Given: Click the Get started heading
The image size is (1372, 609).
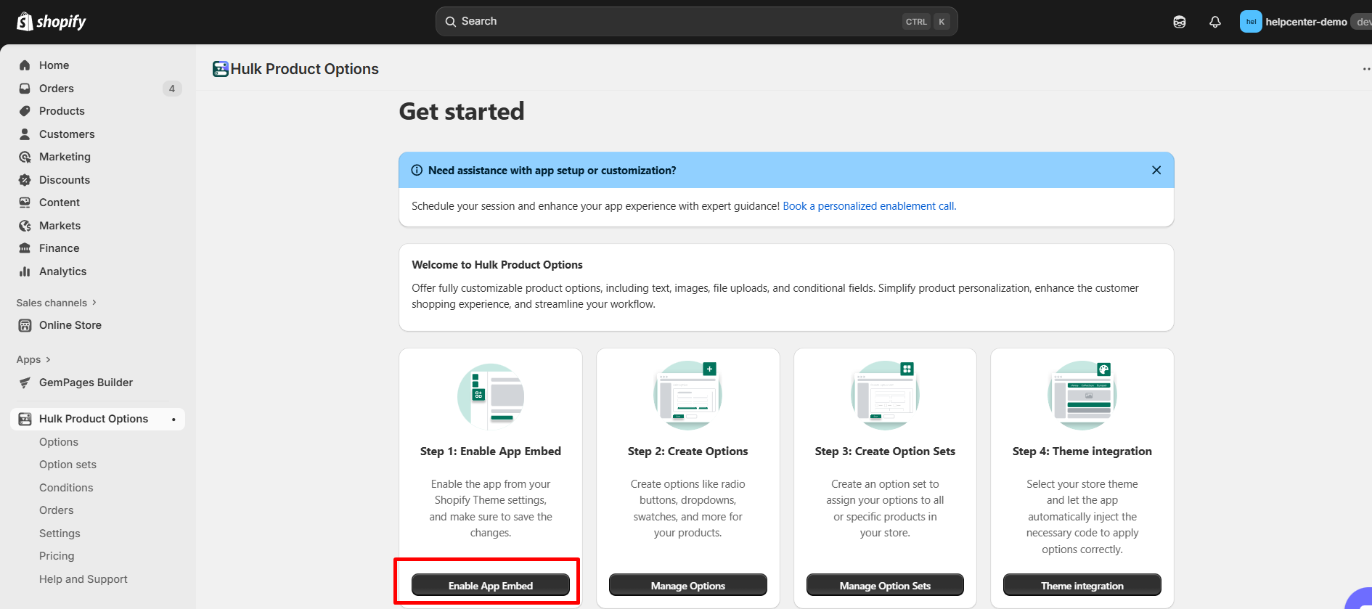Looking at the screenshot, I should (462, 111).
